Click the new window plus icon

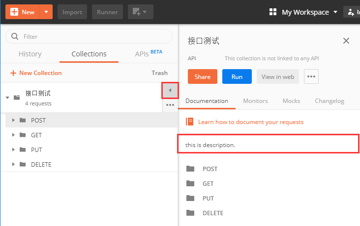click(140, 12)
